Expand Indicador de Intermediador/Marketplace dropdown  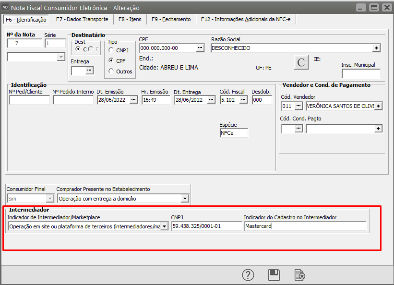[165, 226]
